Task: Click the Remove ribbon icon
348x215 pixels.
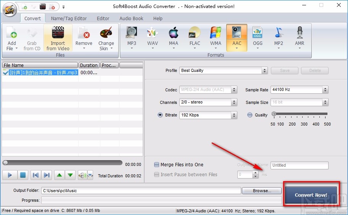Action: coord(84,33)
